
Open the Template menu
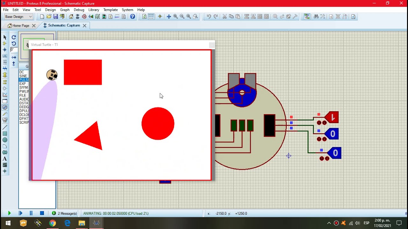point(111,10)
